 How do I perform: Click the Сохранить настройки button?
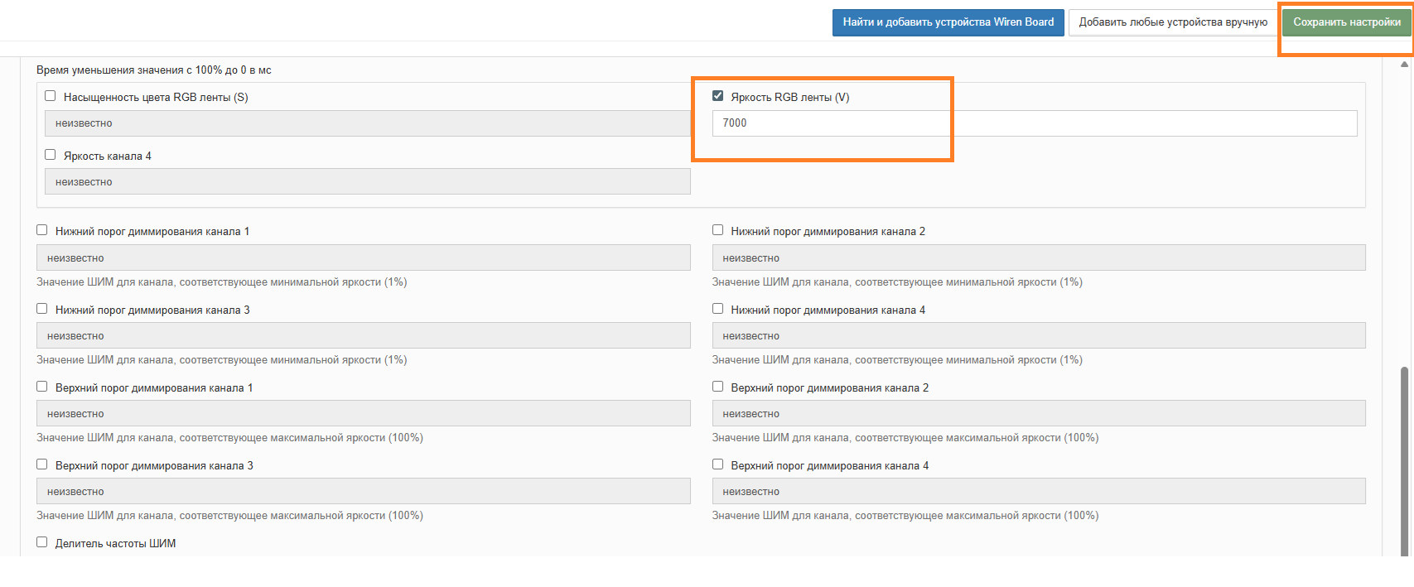click(x=1346, y=22)
